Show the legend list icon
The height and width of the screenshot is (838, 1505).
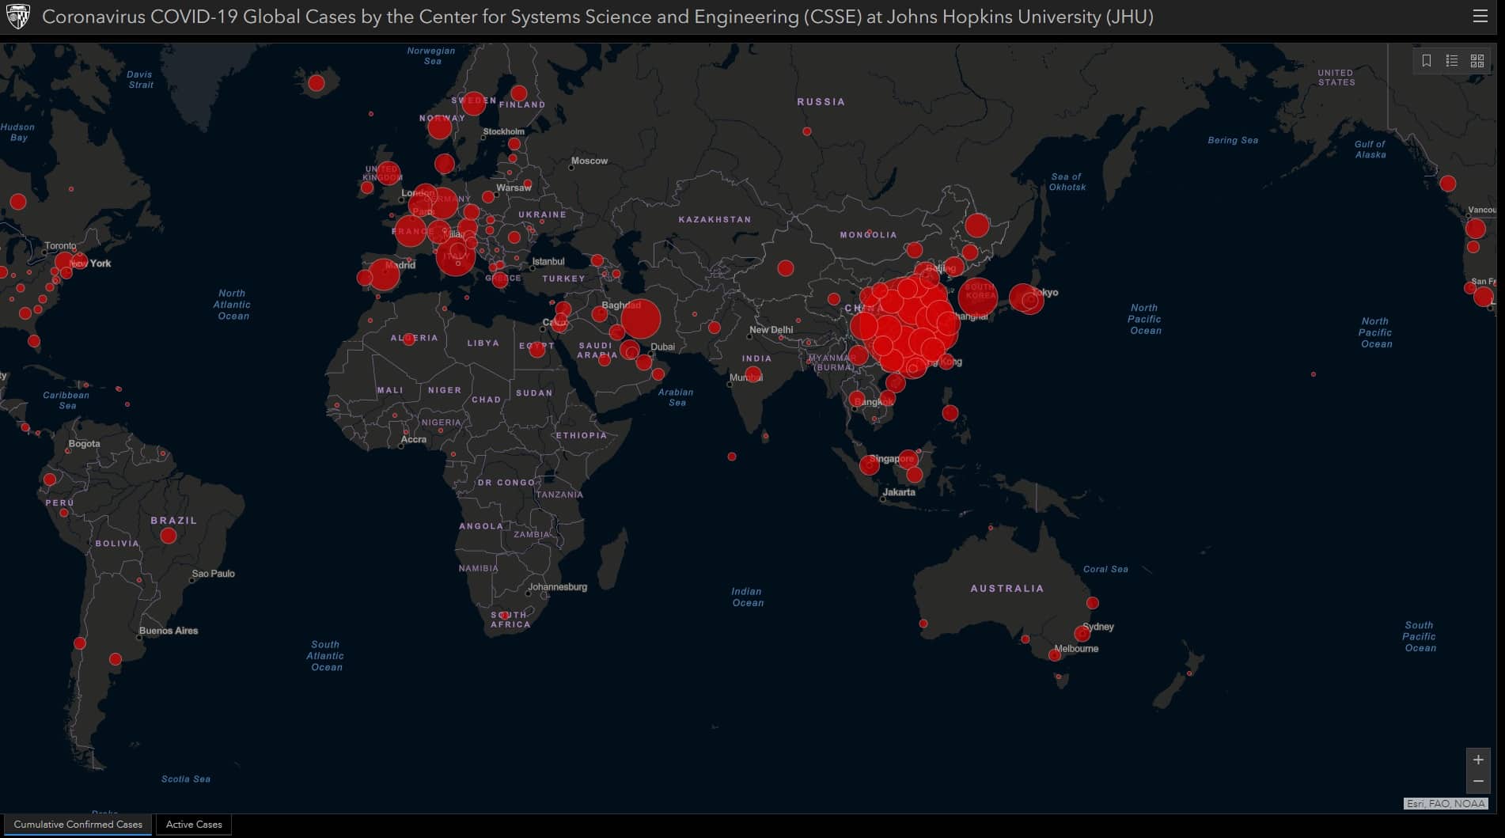pos(1452,61)
